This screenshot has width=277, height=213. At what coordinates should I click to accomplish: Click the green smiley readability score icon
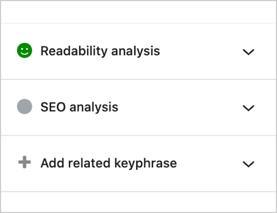click(x=24, y=51)
